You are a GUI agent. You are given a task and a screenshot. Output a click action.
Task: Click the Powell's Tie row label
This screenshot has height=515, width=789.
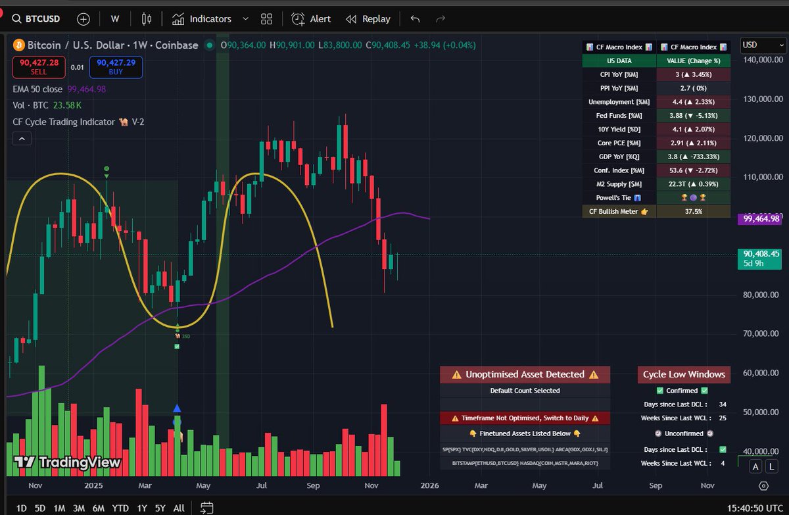click(x=619, y=198)
